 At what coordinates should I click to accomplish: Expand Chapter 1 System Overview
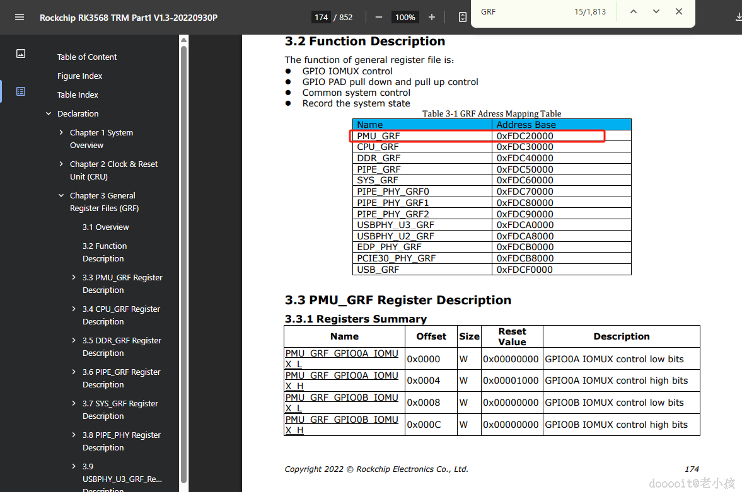click(x=61, y=133)
